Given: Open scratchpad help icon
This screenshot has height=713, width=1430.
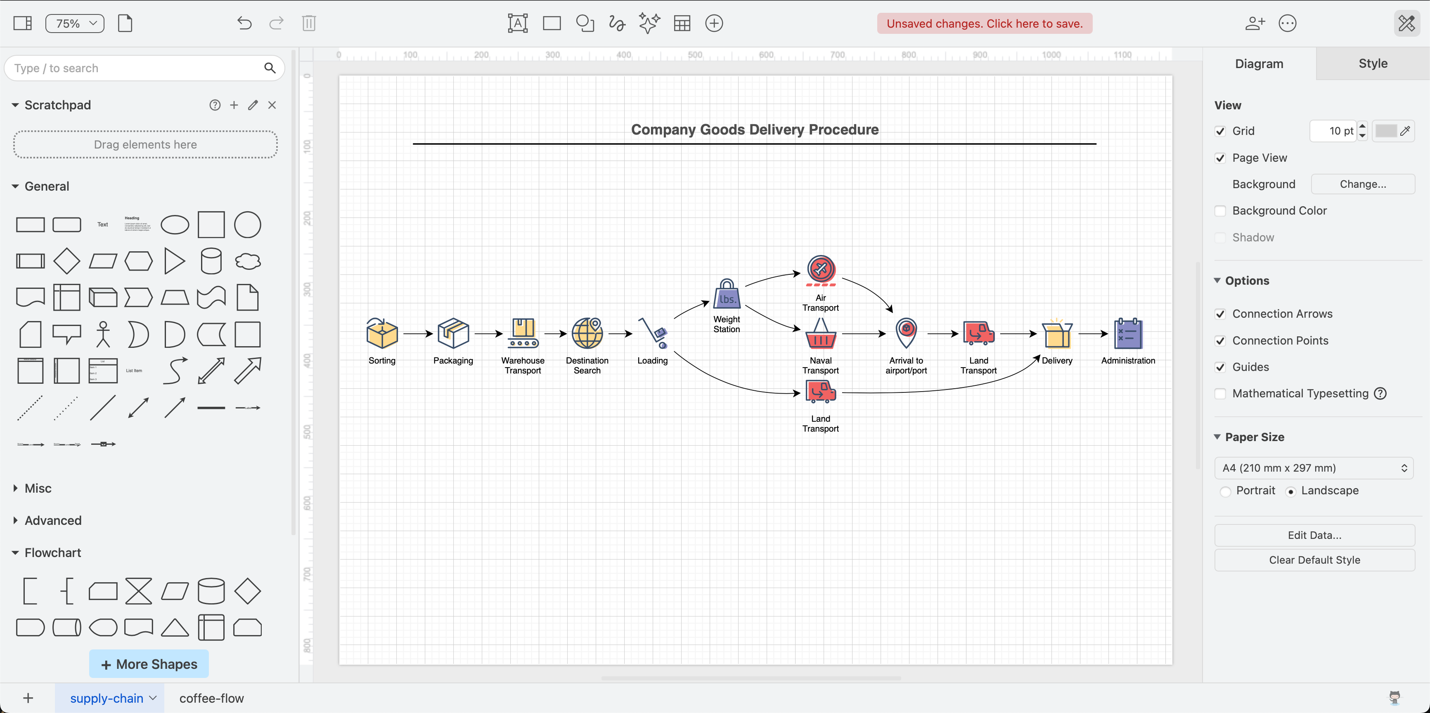Looking at the screenshot, I should tap(215, 105).
